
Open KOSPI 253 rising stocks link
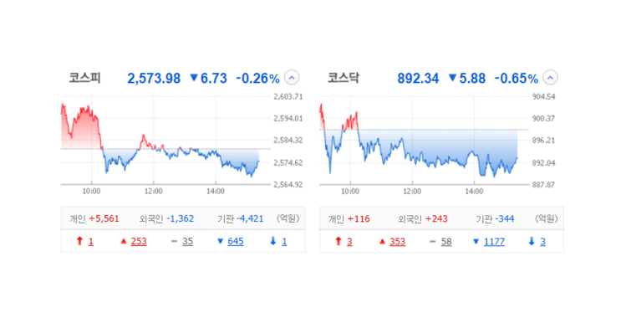tap(139, 241)
